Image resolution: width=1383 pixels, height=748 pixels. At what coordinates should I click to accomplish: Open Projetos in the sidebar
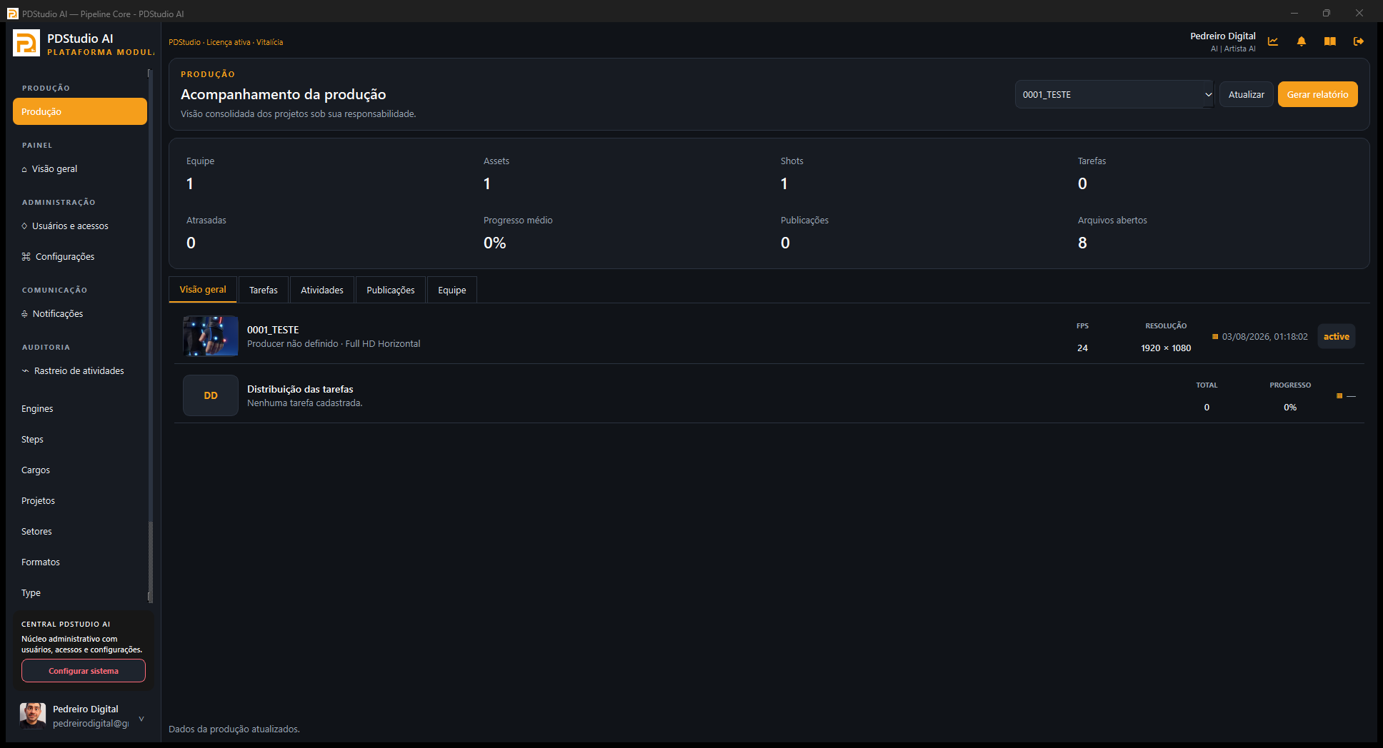coord(80,500)
